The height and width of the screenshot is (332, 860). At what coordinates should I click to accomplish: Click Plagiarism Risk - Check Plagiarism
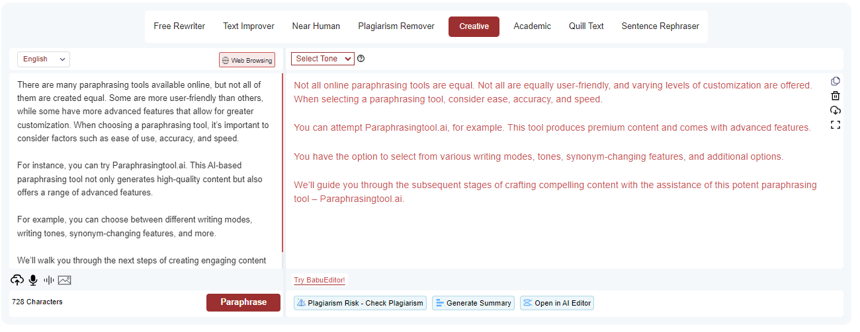360,303
